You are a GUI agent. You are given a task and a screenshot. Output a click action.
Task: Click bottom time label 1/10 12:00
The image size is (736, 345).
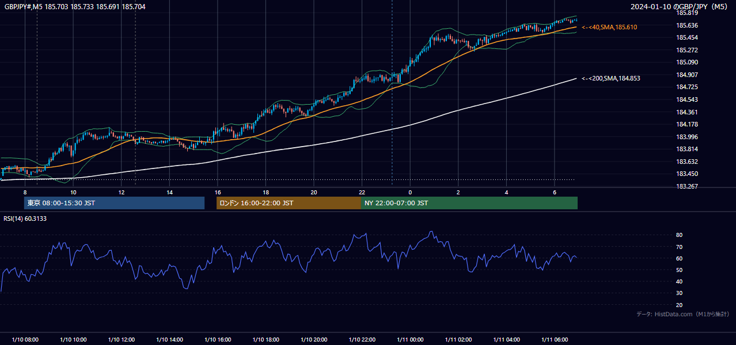122,340
